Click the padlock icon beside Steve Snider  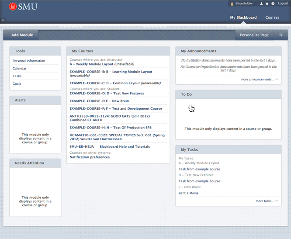coord(232,4)
